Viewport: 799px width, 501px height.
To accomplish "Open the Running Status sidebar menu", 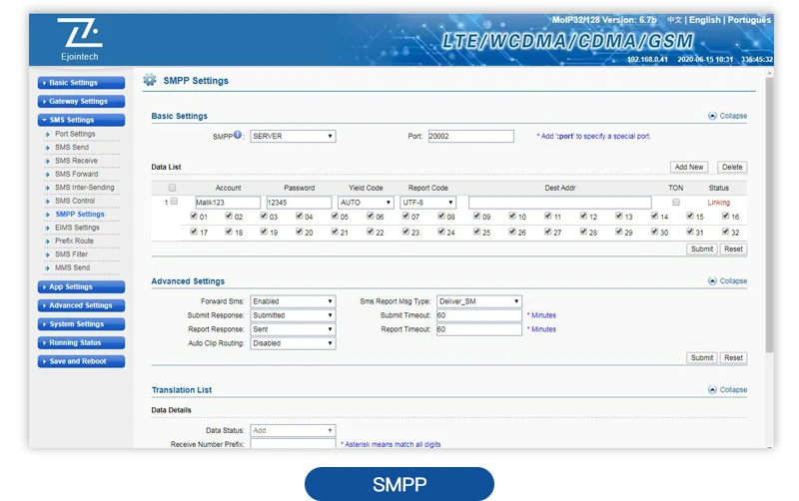I will (81, 342).
